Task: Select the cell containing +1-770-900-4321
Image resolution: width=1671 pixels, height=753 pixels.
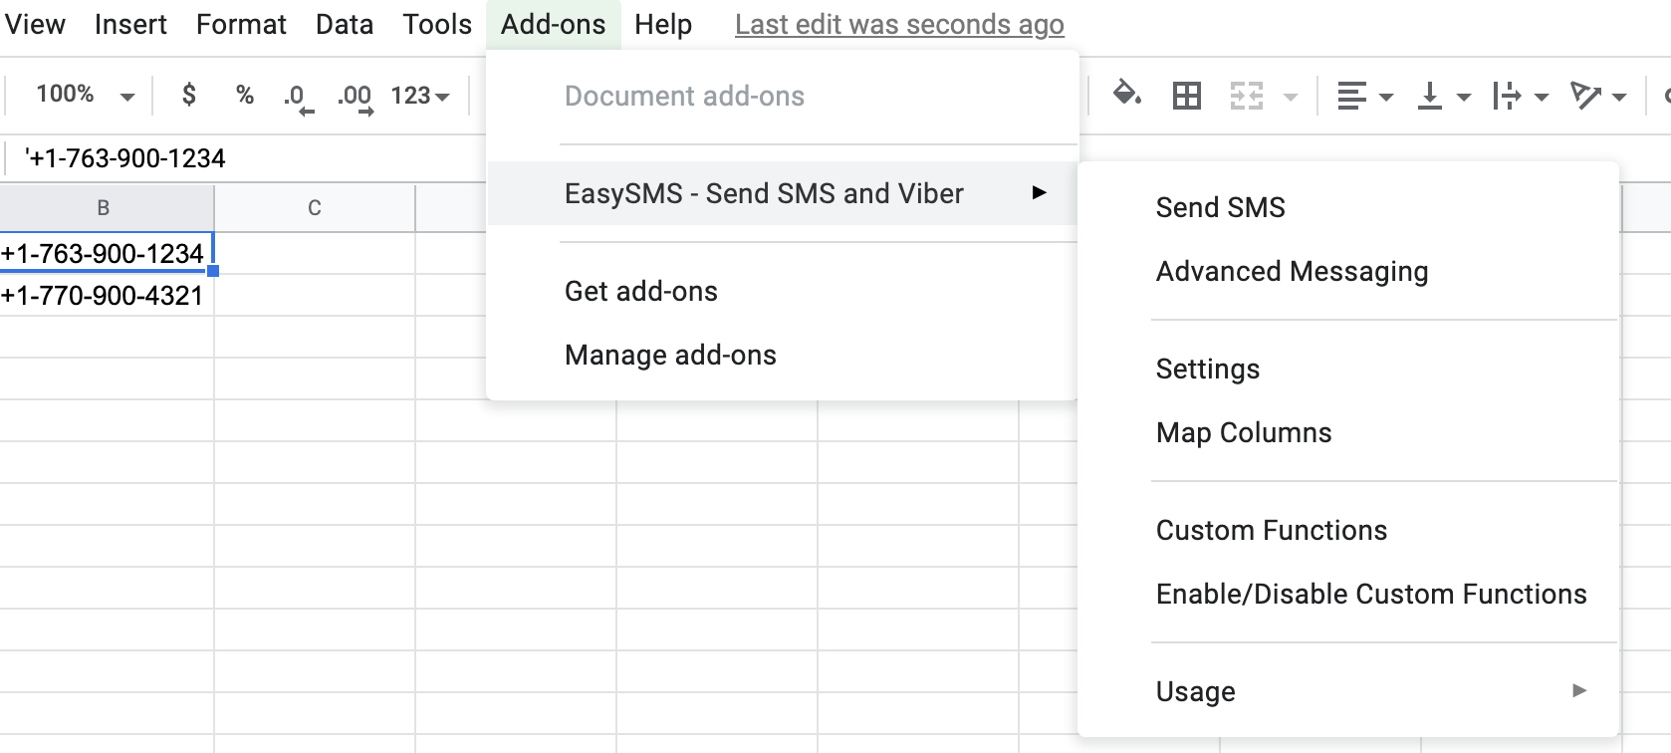Action: point(104,296)
